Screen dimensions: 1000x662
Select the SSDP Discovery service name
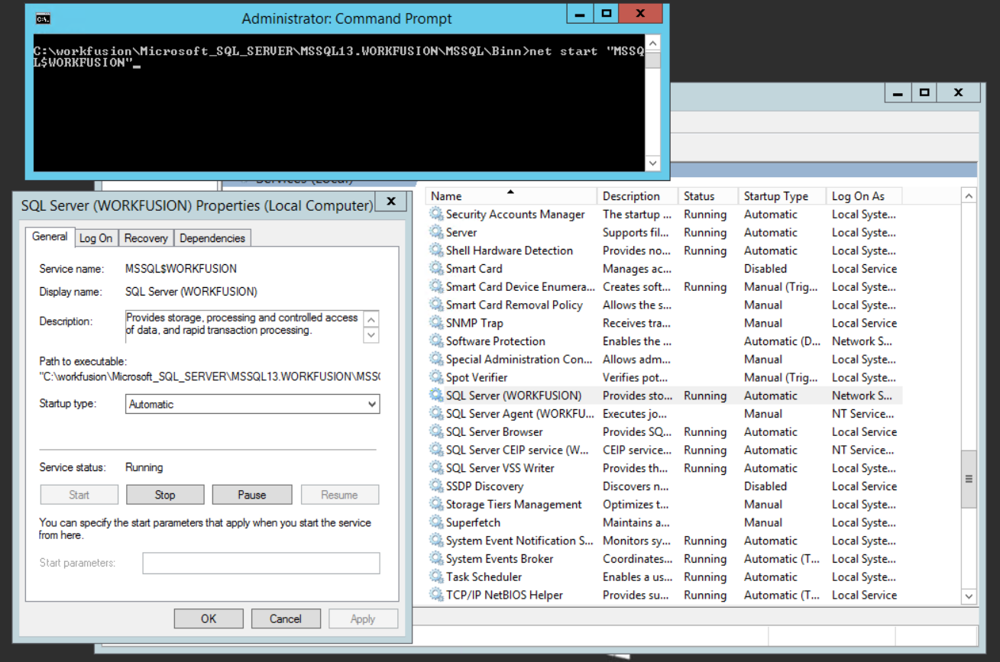pyautogui.click(x=484, y=486)
